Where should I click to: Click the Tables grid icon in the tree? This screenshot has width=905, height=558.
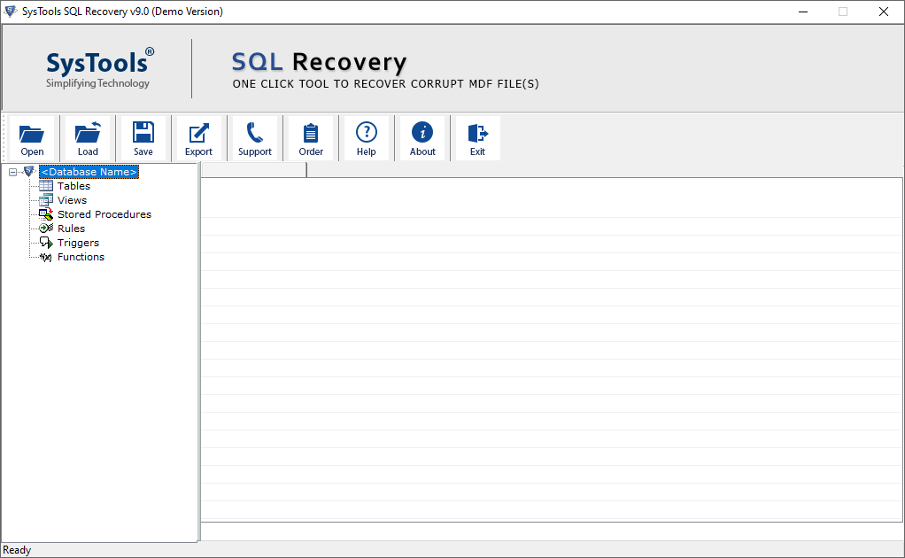44,186
